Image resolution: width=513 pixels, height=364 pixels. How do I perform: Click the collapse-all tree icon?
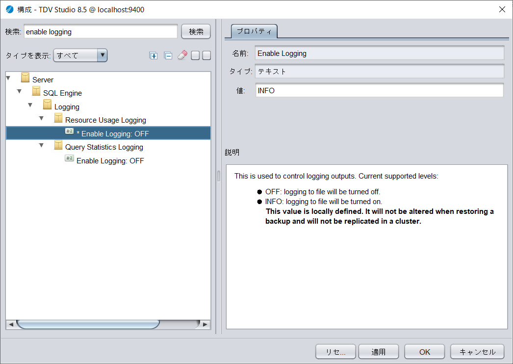[x=168, y=55]
